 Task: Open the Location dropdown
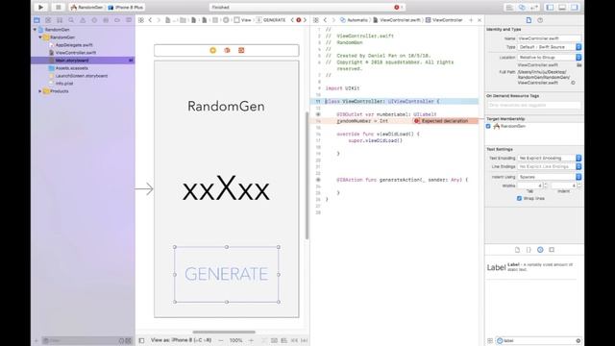pyautogui.click(x=550, y=58)
